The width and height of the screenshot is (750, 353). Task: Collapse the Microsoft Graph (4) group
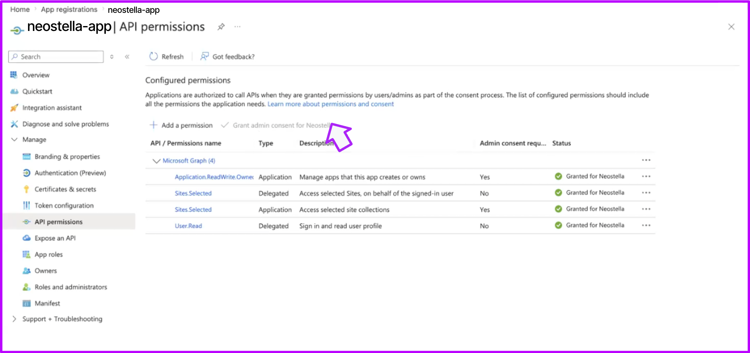(156, 161)
